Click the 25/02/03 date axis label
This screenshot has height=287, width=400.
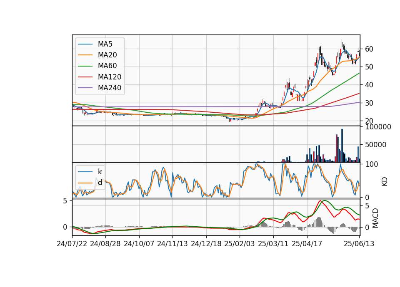240,244
